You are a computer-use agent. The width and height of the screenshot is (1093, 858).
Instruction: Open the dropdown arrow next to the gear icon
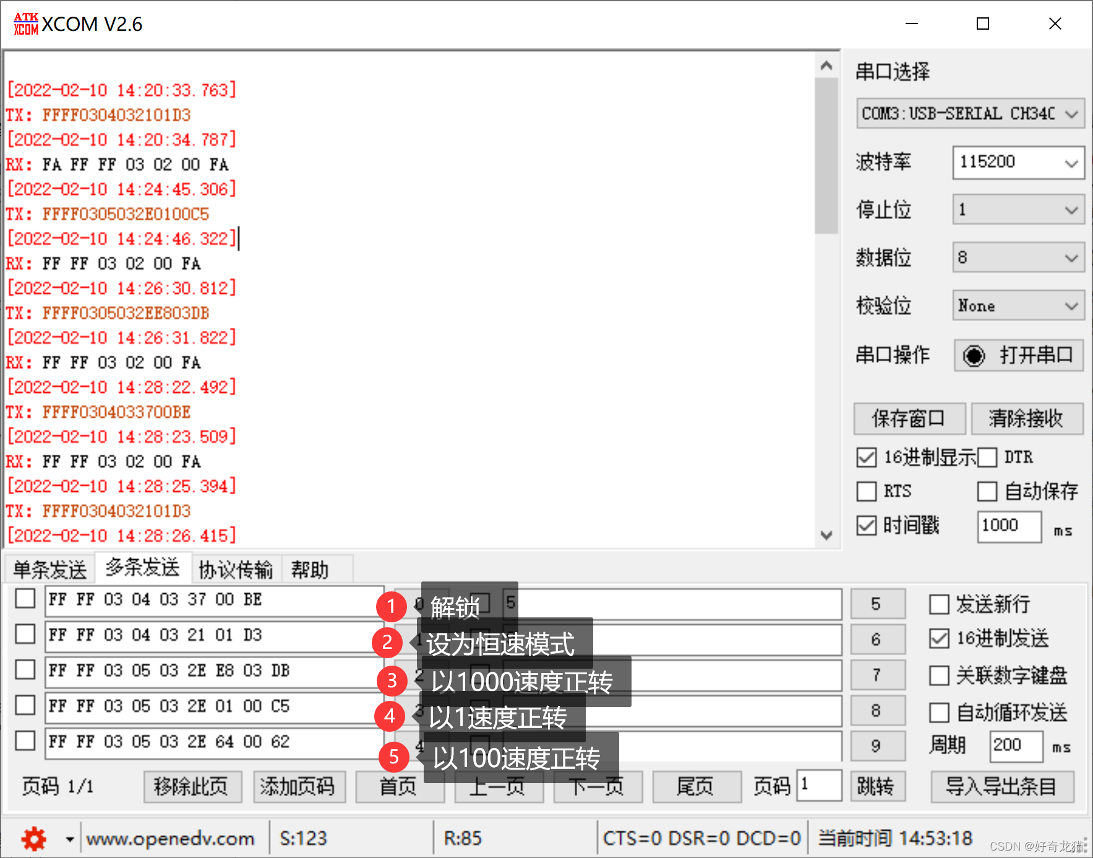pyautogui.click(x=69, y=839)
